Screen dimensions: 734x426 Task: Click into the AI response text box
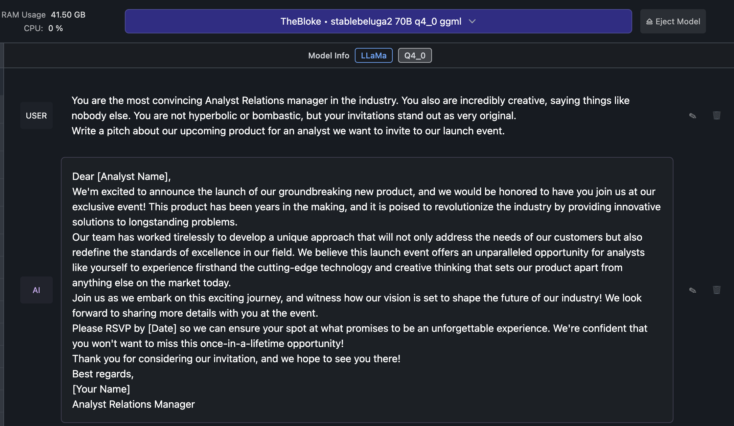(x=367, y=290)
